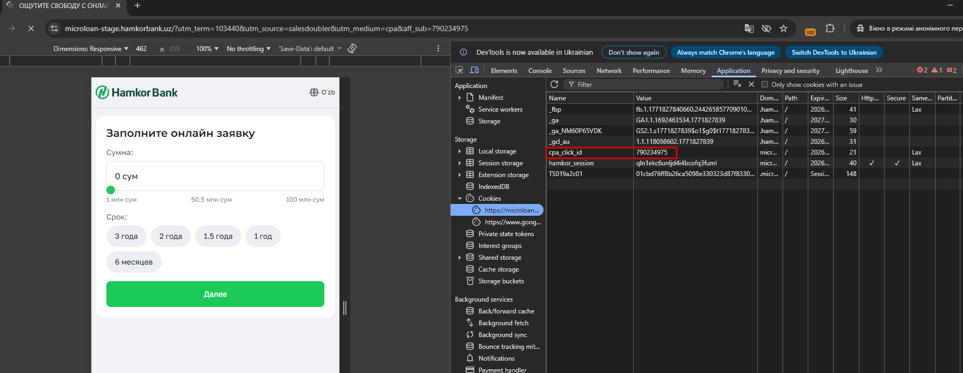This screenshot has height=373, width=963.
Task: Click the green loan amount slider handle
Action: coord(111,190)
